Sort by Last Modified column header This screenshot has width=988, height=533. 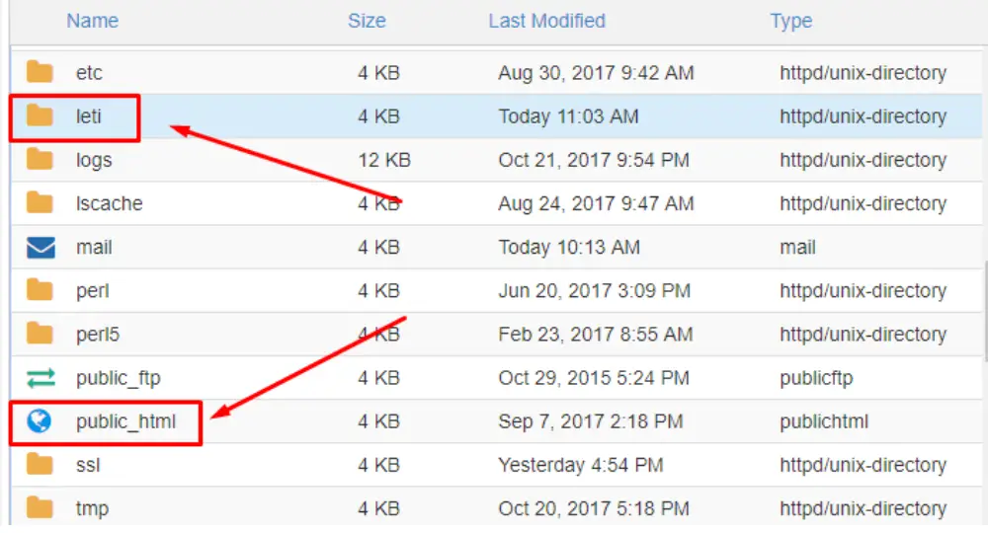point(547,21)
